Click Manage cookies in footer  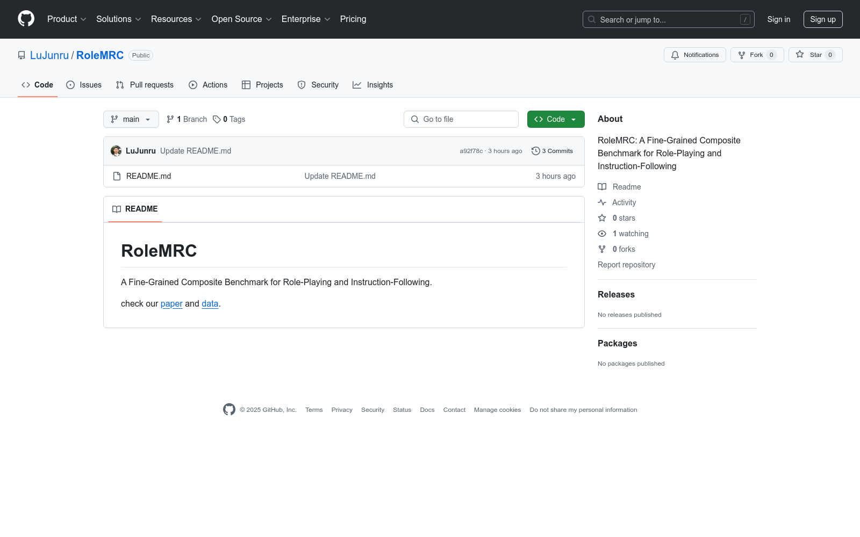[x=497, y=410]
